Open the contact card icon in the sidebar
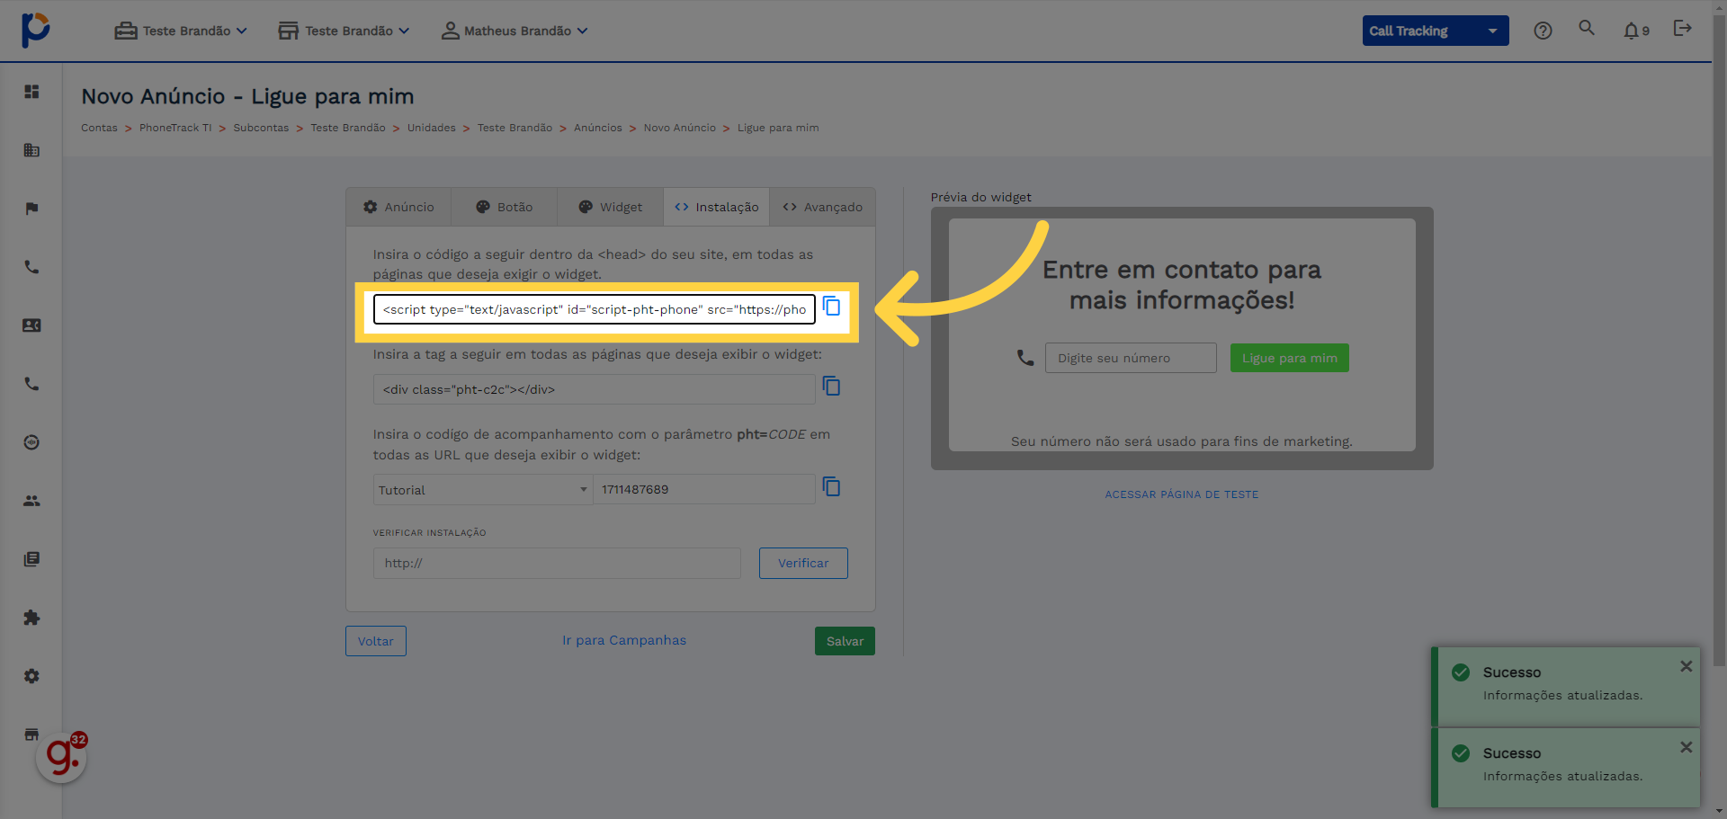This screenshot has width=1727, height=819. coord(31,325)
